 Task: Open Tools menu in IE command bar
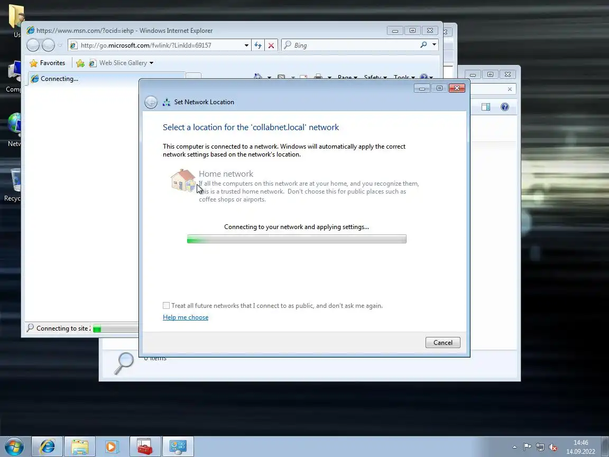pyautogui.click(x=404, y=77)
